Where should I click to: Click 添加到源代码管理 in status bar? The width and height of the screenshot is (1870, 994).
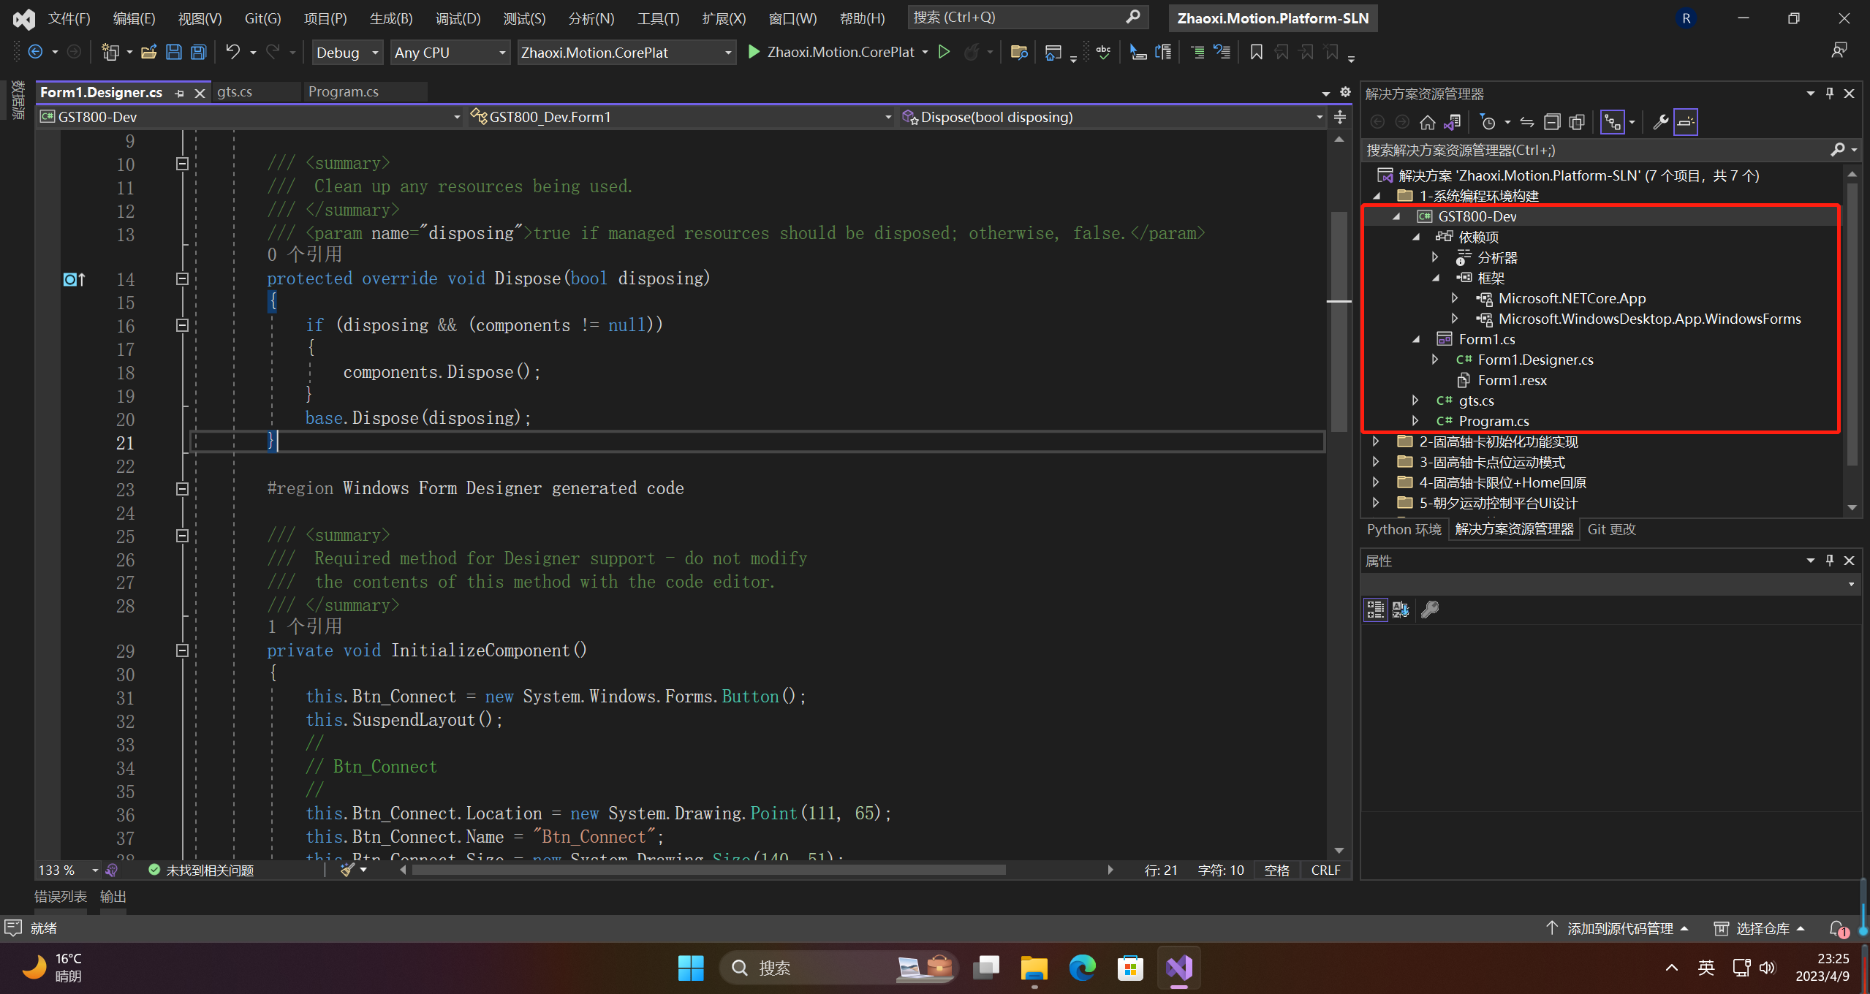[1619, 928]
